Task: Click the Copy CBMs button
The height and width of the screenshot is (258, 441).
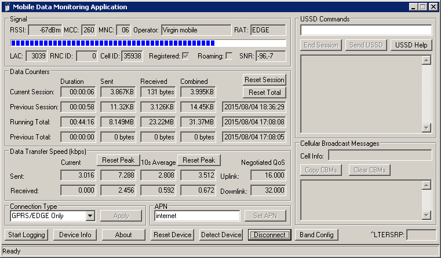Action: (321, 170)
